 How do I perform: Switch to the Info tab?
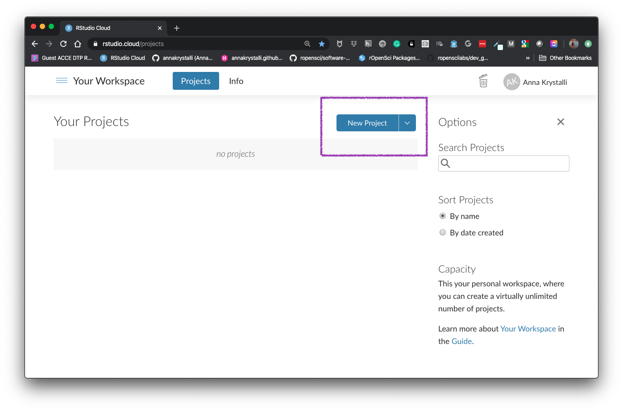[x=236, y=81]
